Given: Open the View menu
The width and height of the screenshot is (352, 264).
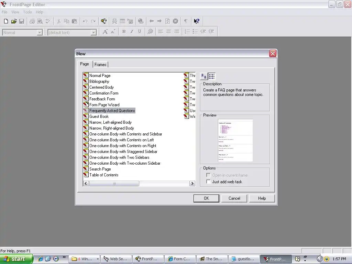Looking at the screenshot, I should click(x=15, y=12).
